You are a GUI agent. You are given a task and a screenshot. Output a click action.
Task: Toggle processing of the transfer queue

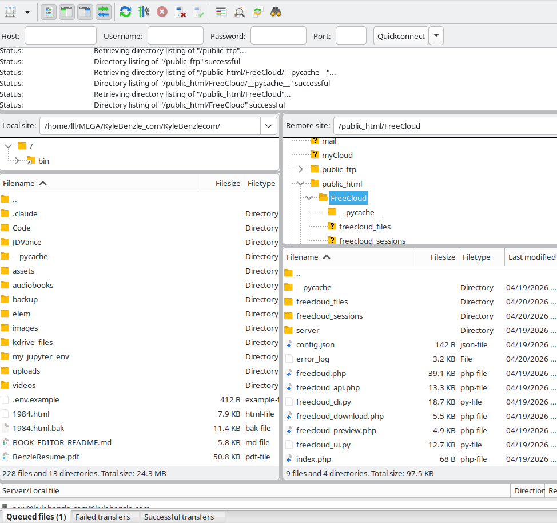142,11
